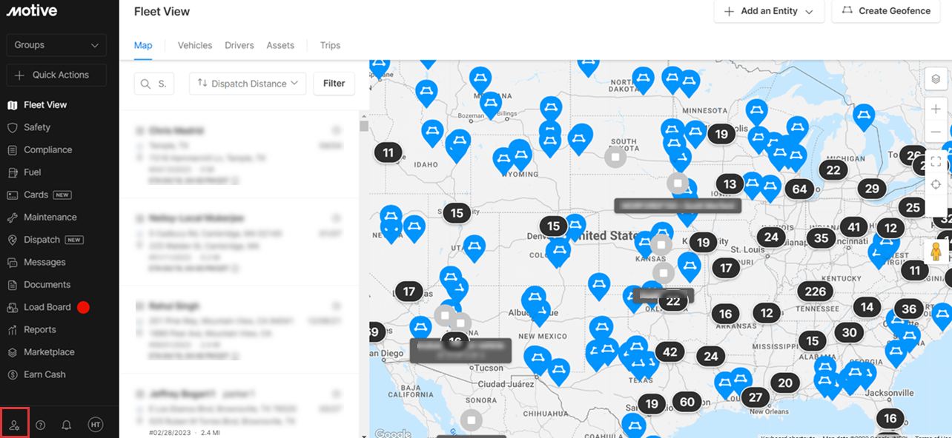Click the map cluster labeled 30
The width and height of the screenshot is (952, 438).
click(x=849, y=332)
